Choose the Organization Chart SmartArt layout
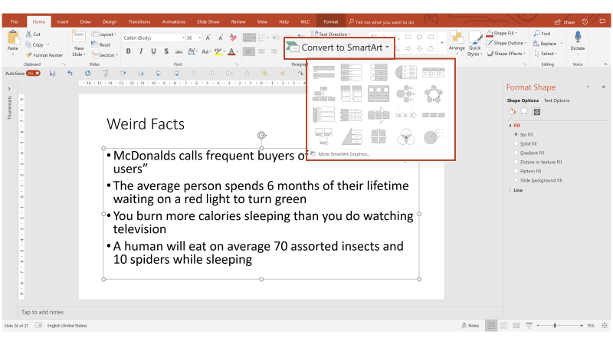The image size is (613, 345). [x=323, y=94]
